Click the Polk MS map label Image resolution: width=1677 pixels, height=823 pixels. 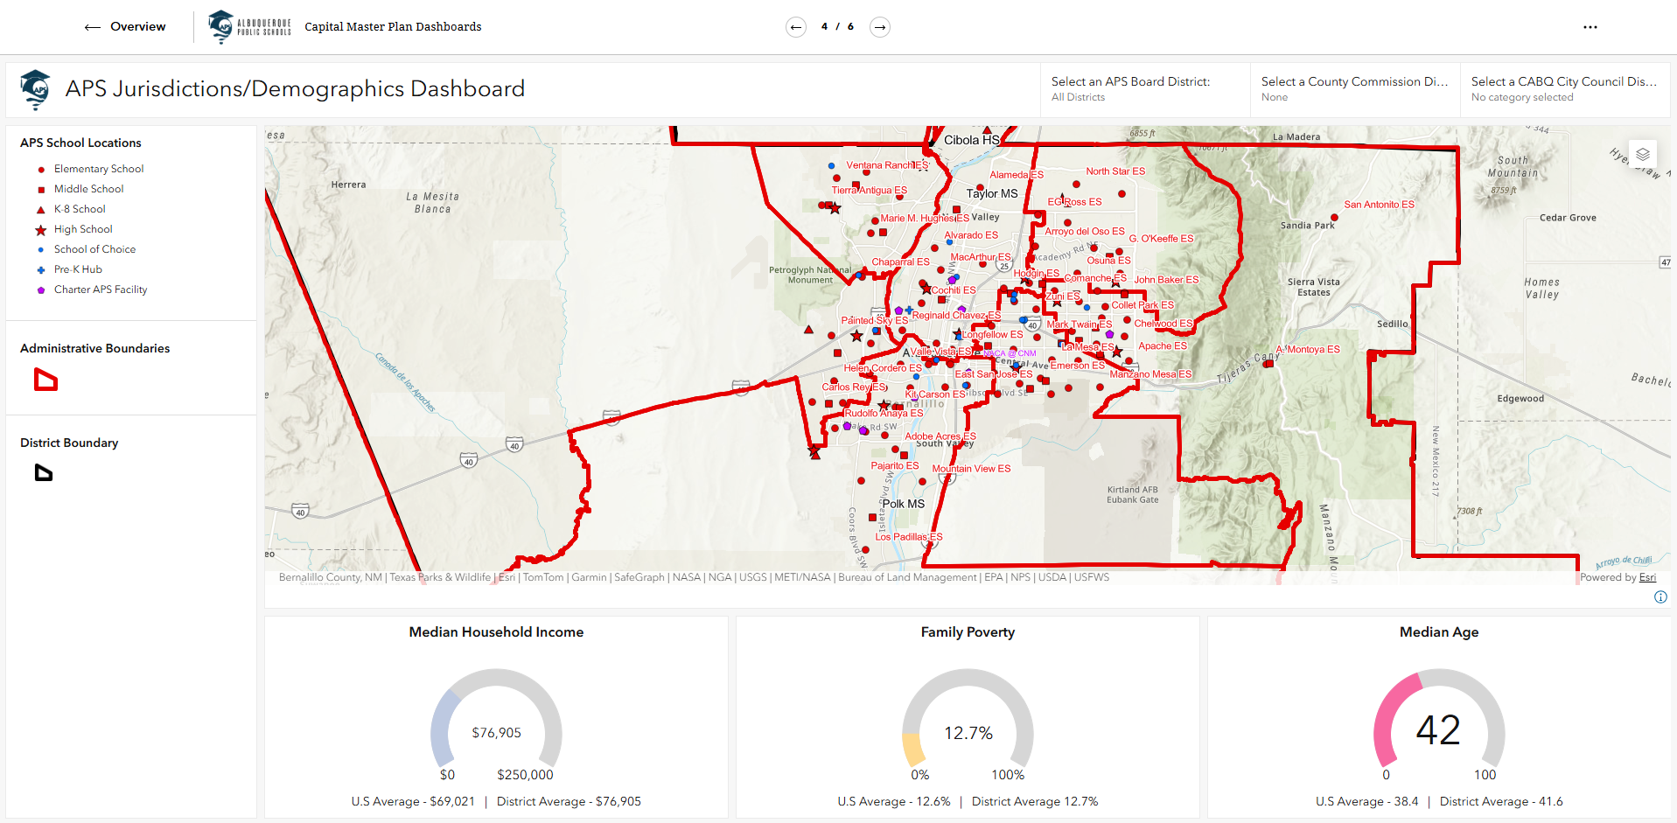pyautogui.click(x=904, y=505)
